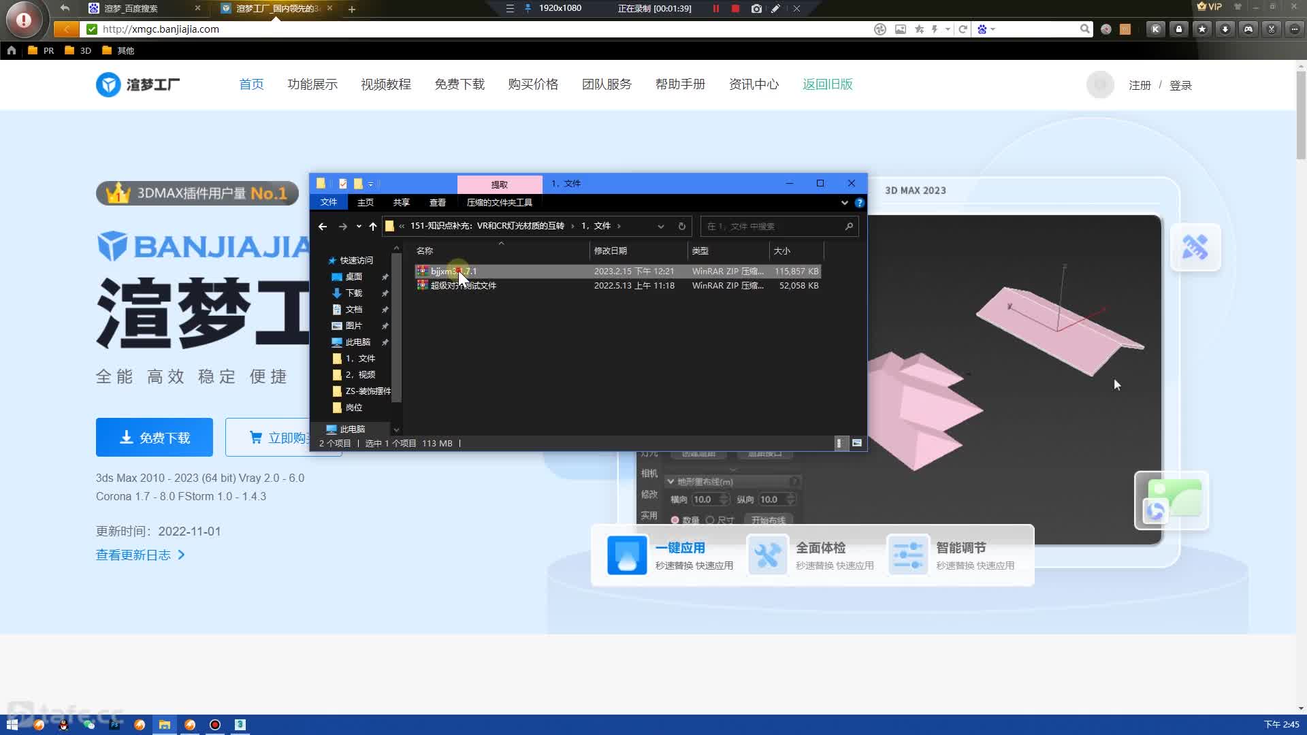Open address bar history dropdown in Explorer

(x=661, y=227)
